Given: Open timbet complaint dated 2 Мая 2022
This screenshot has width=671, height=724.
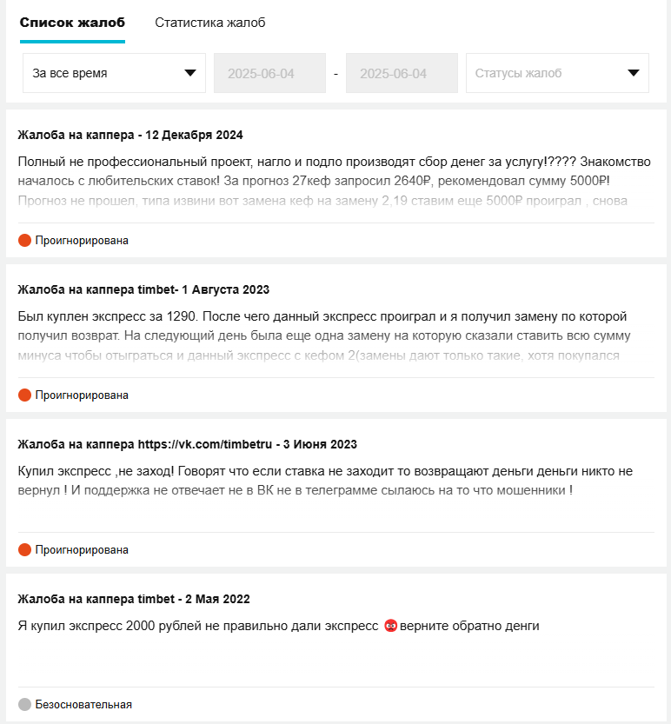Looking at the screenshot, I should [x=134, y=599].
